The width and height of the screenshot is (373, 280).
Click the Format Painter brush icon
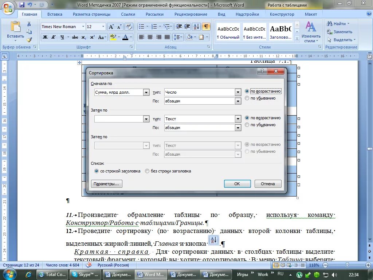pos(29,39)
